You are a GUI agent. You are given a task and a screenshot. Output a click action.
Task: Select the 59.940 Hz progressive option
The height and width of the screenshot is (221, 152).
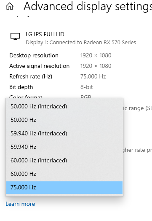64,147
